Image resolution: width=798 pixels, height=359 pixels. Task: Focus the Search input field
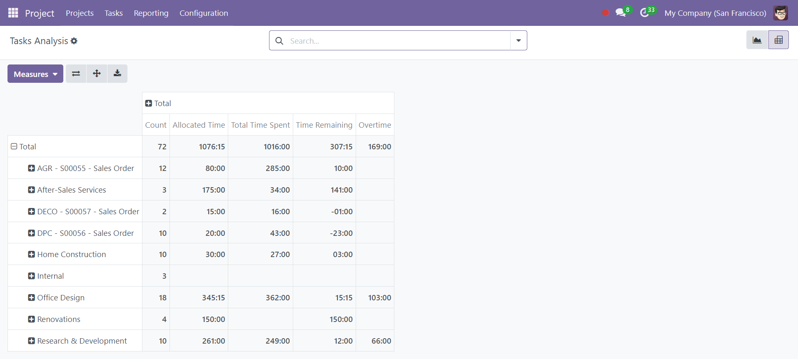tap(398, 41)
